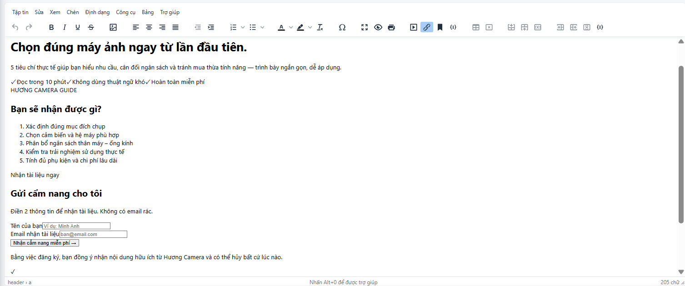
Task: Click the heading 'Gửi cẩm nang cho tôi'
Action: coord(56,194)
